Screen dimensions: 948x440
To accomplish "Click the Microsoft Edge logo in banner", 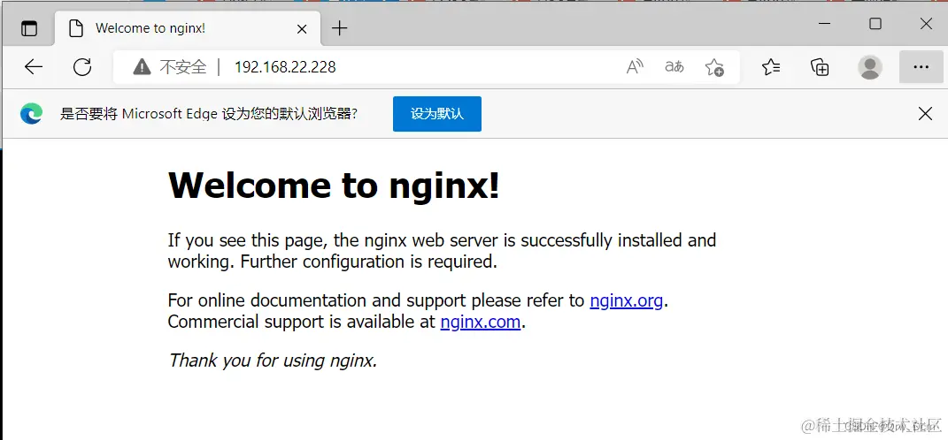I will coord(32,113).
